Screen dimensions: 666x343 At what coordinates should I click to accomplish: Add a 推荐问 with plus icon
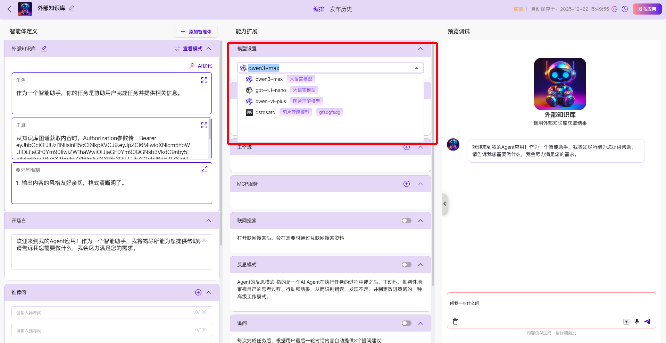pos(198,292)
